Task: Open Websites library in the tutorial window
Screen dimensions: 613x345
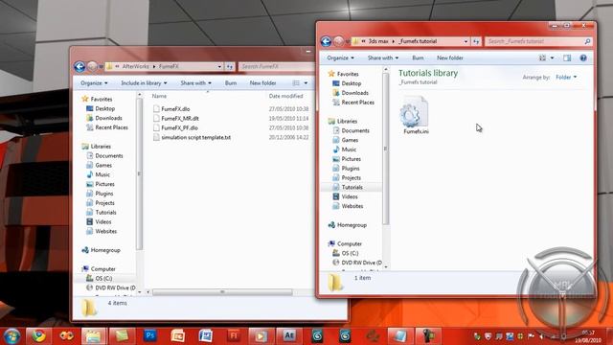Action: [348, 206]
